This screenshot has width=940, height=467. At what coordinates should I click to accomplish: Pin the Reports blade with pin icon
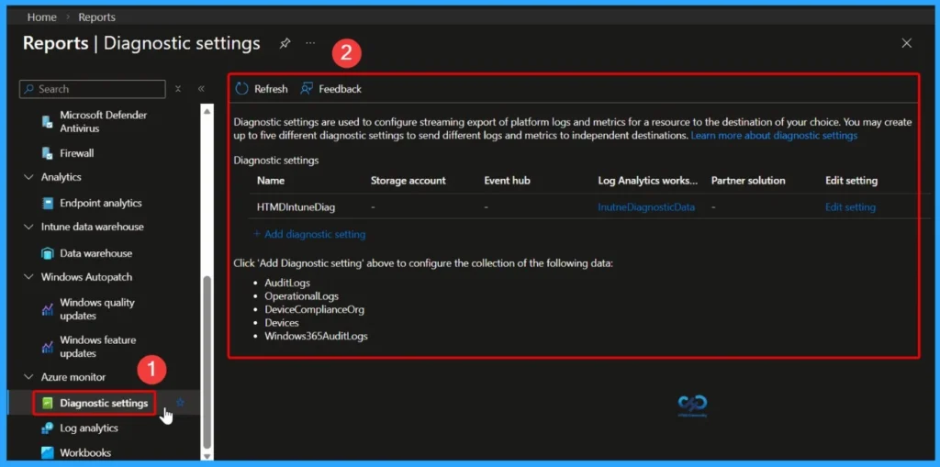(x=285, y=43)
